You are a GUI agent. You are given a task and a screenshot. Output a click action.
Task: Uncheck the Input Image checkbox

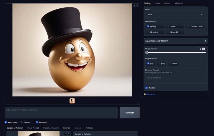(x=6, y=122)
